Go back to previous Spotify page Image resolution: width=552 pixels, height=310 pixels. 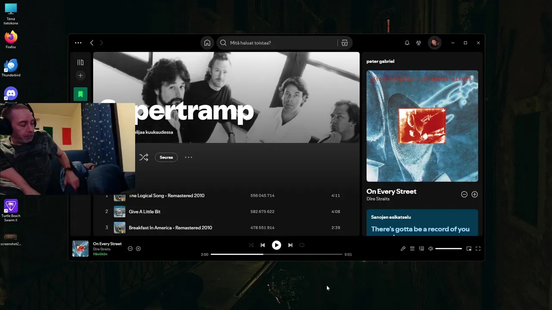click(91, 43)
